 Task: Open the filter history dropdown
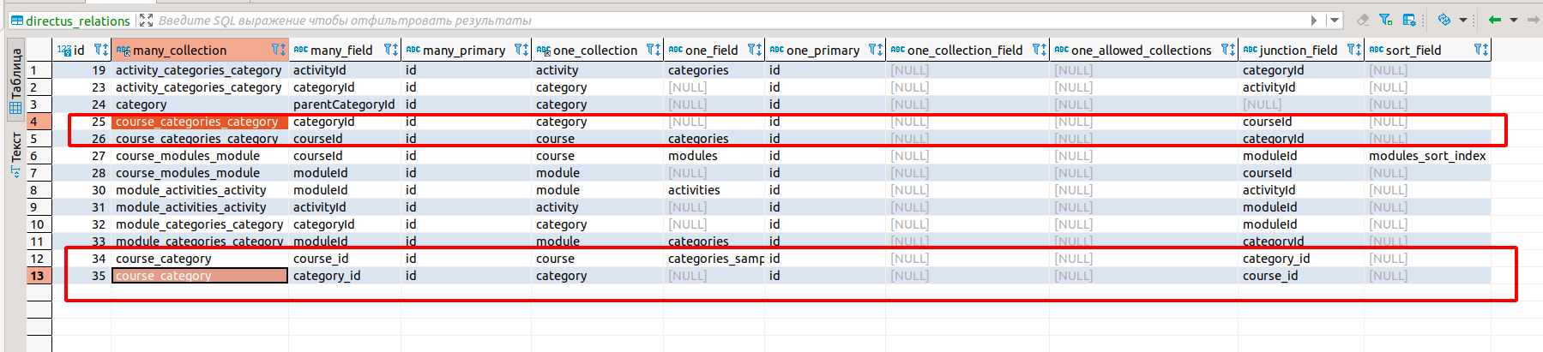pyautogui.click(x=1335, y=21)
